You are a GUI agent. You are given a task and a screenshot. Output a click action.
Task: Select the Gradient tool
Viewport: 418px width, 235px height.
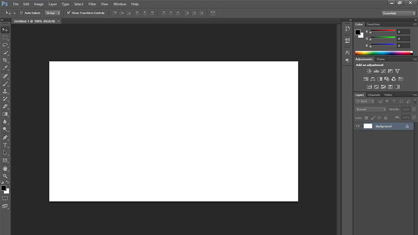tap(5, 114)
